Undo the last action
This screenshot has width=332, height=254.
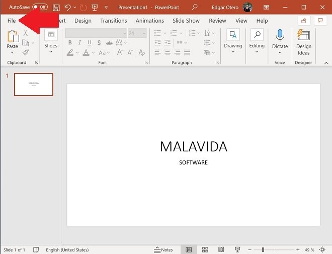(x=68, y=8)
